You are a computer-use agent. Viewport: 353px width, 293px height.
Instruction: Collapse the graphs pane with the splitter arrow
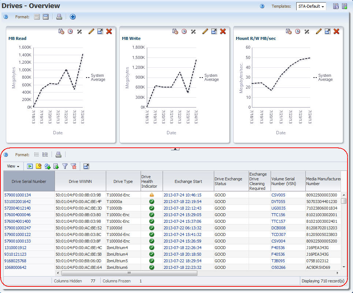pyautogui.click(x=175, y=149)
